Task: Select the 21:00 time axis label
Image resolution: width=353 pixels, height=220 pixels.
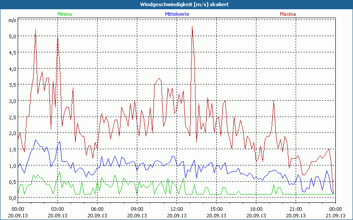Action: 296,209
